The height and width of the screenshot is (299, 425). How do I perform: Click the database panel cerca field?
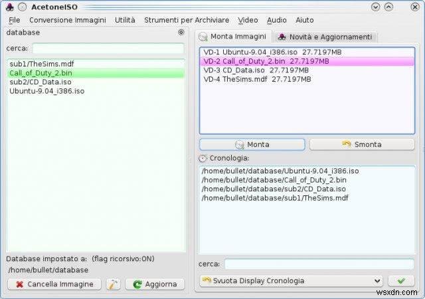coord(108,49)
